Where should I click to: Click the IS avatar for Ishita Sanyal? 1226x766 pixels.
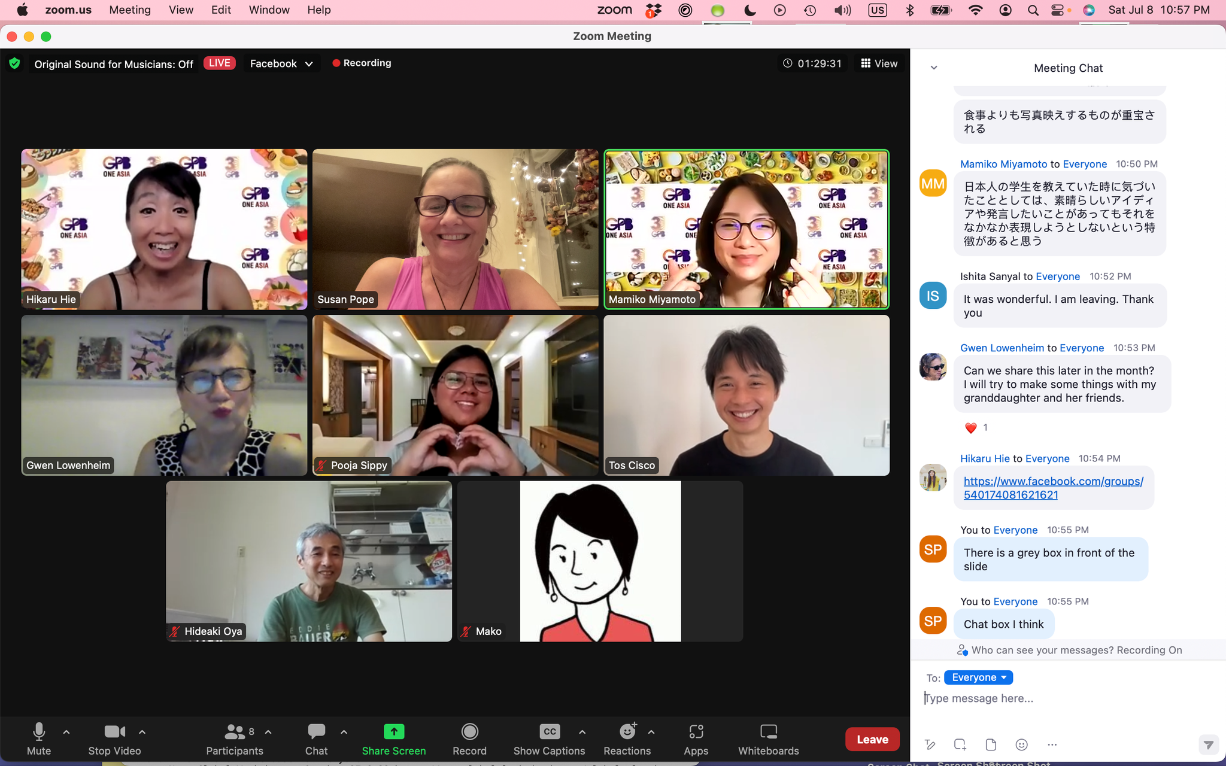click(933, 296)
